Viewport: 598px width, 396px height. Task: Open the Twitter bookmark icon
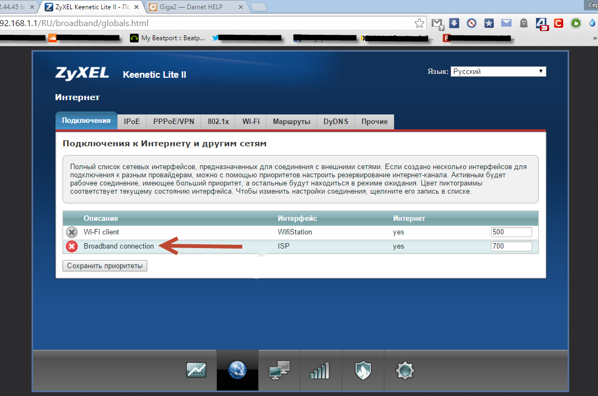(x=215, y=38)
